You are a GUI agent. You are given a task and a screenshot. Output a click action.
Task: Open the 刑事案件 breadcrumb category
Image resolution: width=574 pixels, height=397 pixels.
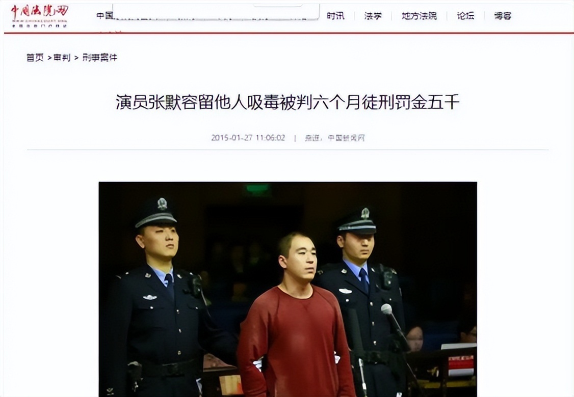[99, 58]
